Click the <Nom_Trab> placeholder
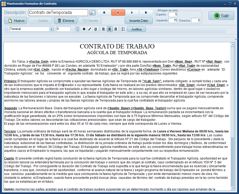239x194 pixels. 162,66
